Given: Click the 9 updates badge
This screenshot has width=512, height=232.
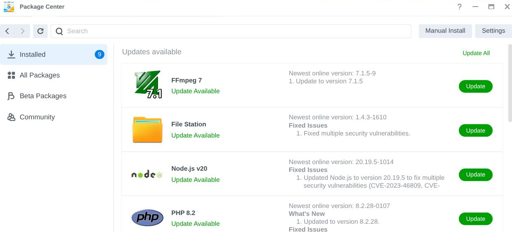Looking at the screenshot, I should [100, 54].
